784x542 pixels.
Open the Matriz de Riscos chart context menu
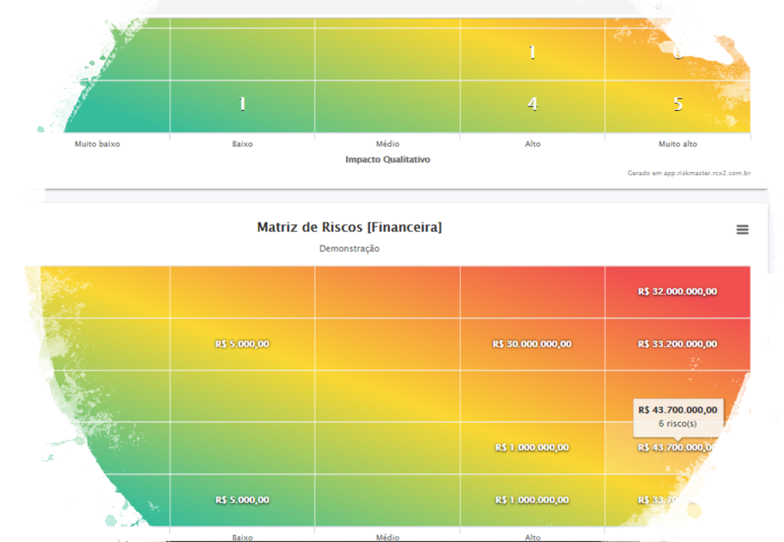pyautogui.click(x=743, y=229)
